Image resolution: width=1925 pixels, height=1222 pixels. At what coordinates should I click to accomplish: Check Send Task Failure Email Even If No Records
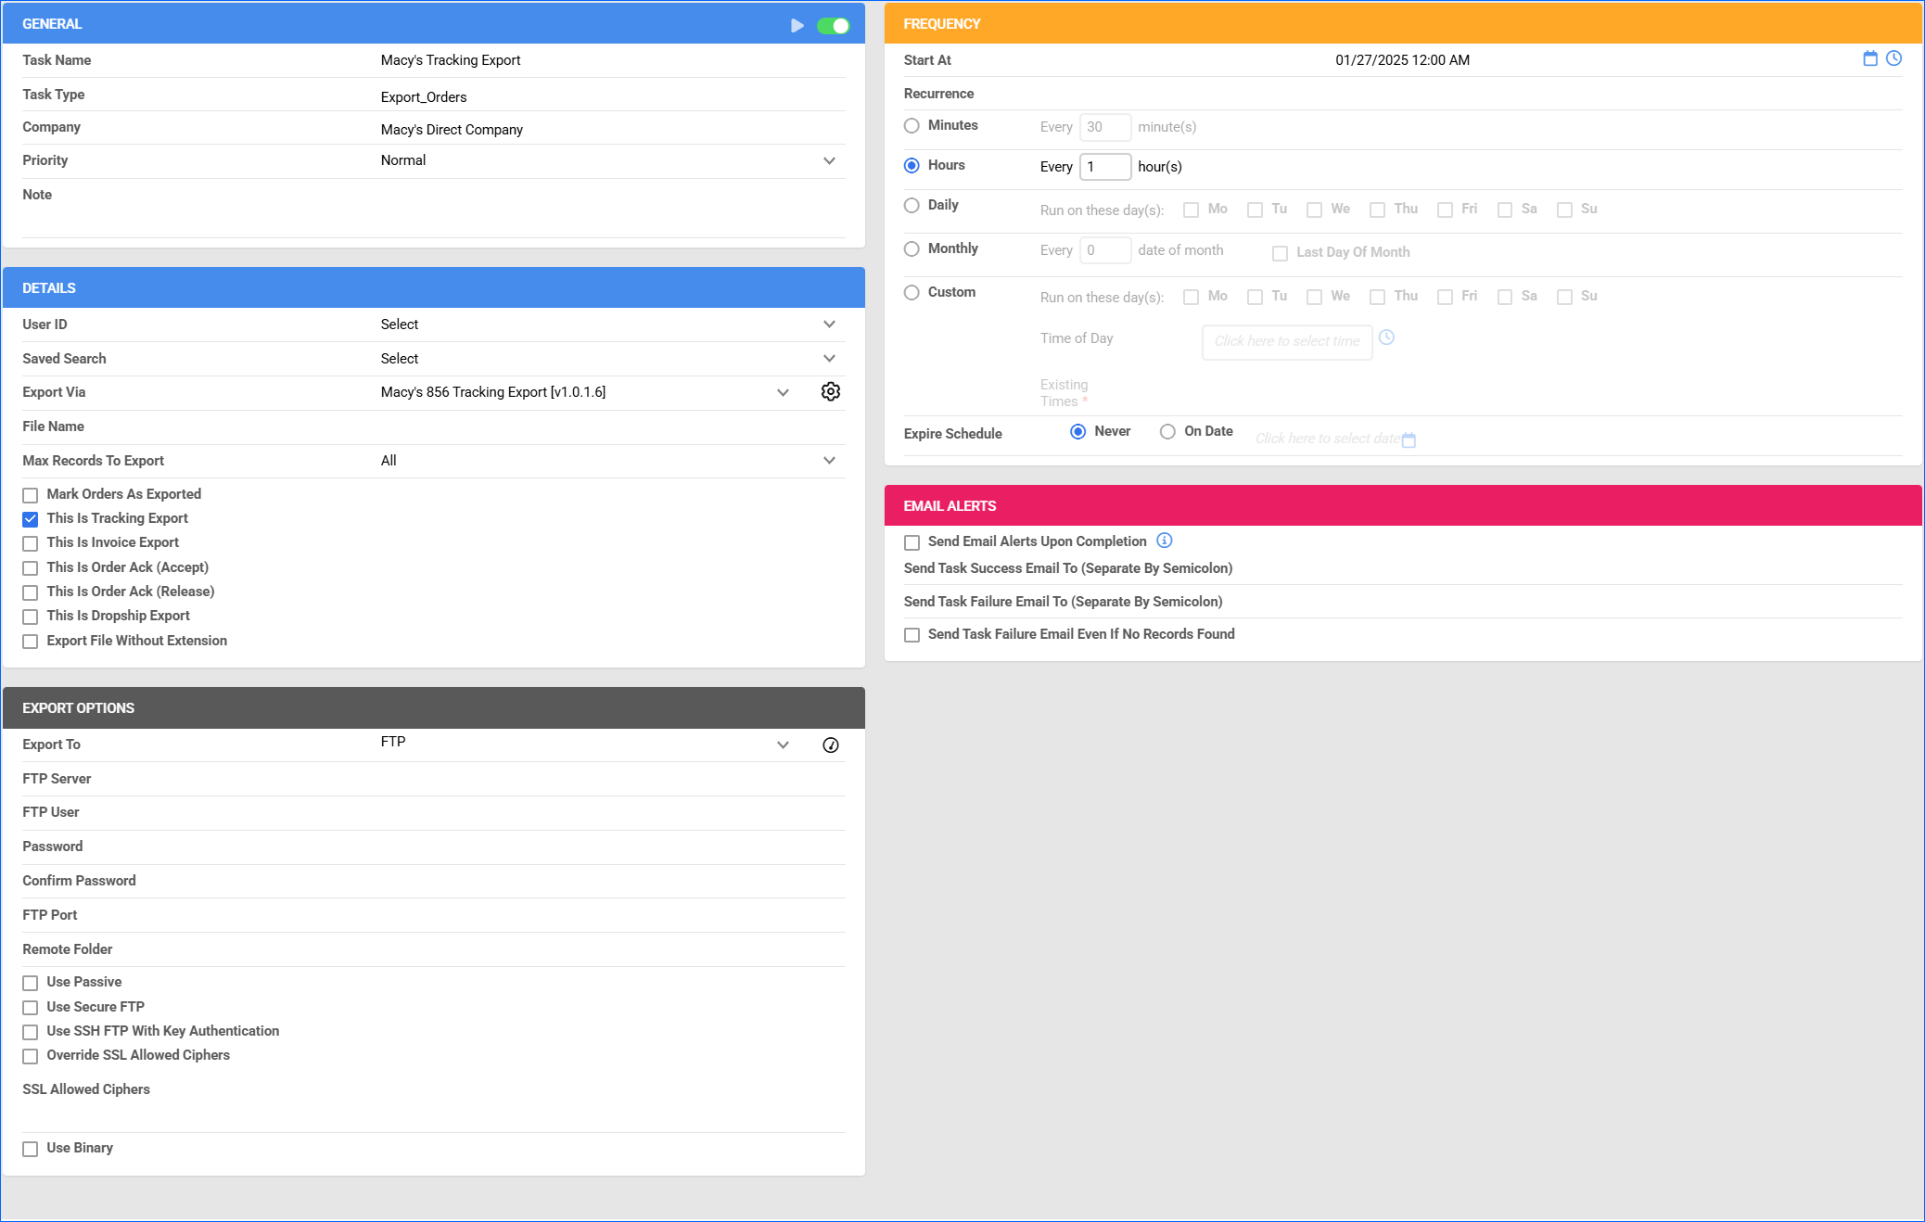tap(912, 635)
